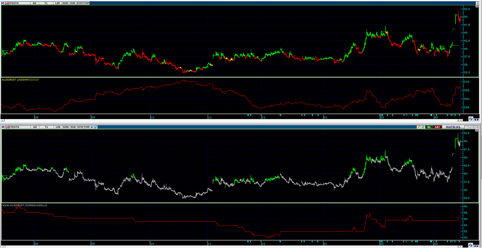Click the refresh arrows icon under bottom chart
This screenshot has width=482, height=248.
tap(471, 245)
